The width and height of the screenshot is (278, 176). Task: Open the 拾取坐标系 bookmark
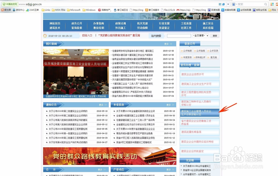pyautogui.click(x=260, y=10)
